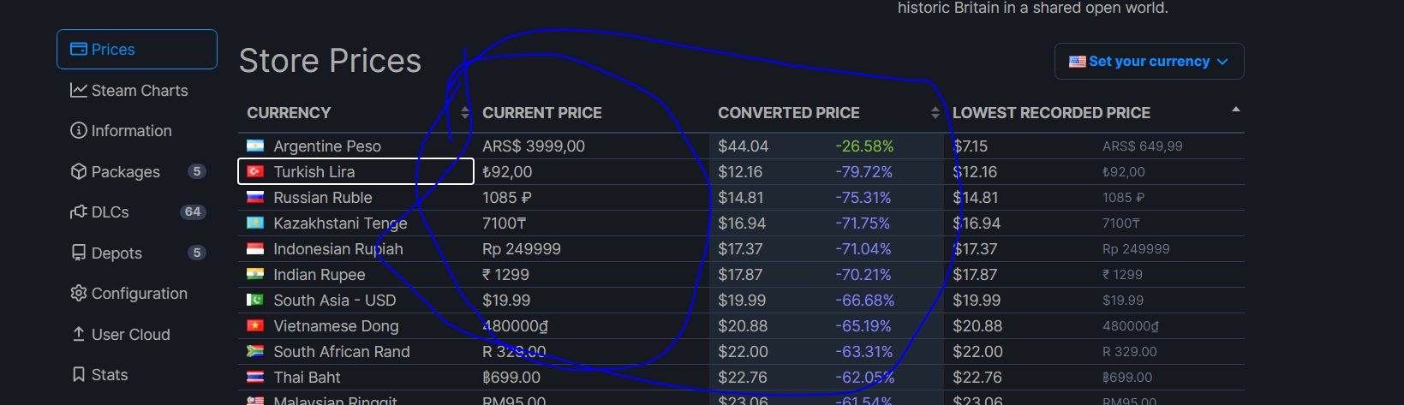The image size is (1404, 405).
Task: Click the lowest price ARS$ 649,99
Action: point(1142,146)
